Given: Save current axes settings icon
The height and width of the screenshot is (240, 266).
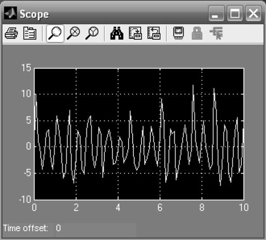Looking at the screenshot, I should [x=135, y=33].
